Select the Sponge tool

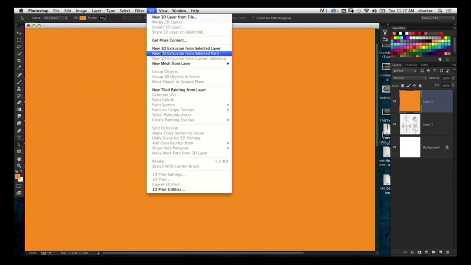[x=19, y=123]
